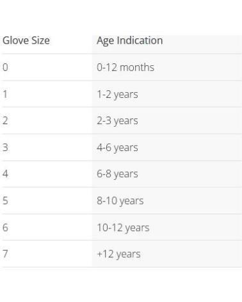The image size is (242, 302).
Task: Click the Glove Size column header
Action: 26,40
